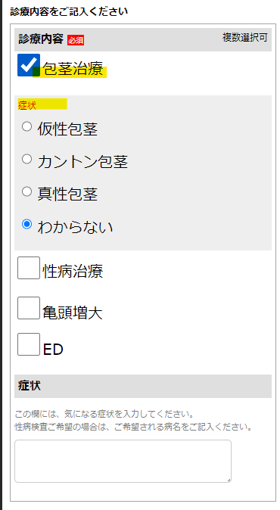Uncheck the 包茎治療 checkbox
The image size is (280, 510).
pyautogui.click(x=29, y=65)
